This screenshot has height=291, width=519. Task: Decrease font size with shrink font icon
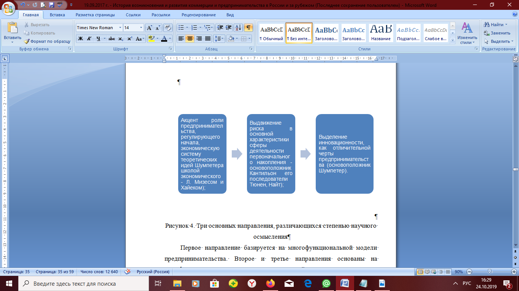(158, 28)
